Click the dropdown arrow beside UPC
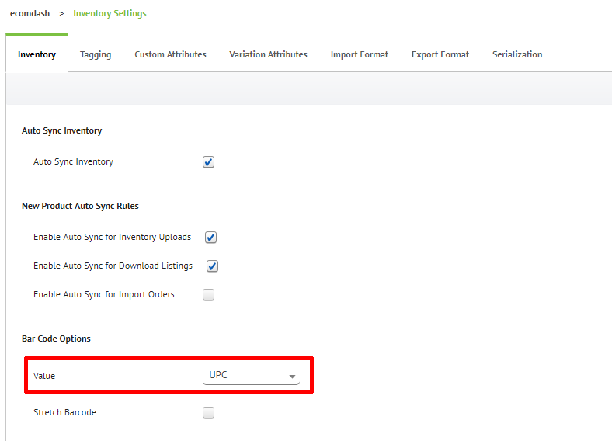 pos(292,377)
